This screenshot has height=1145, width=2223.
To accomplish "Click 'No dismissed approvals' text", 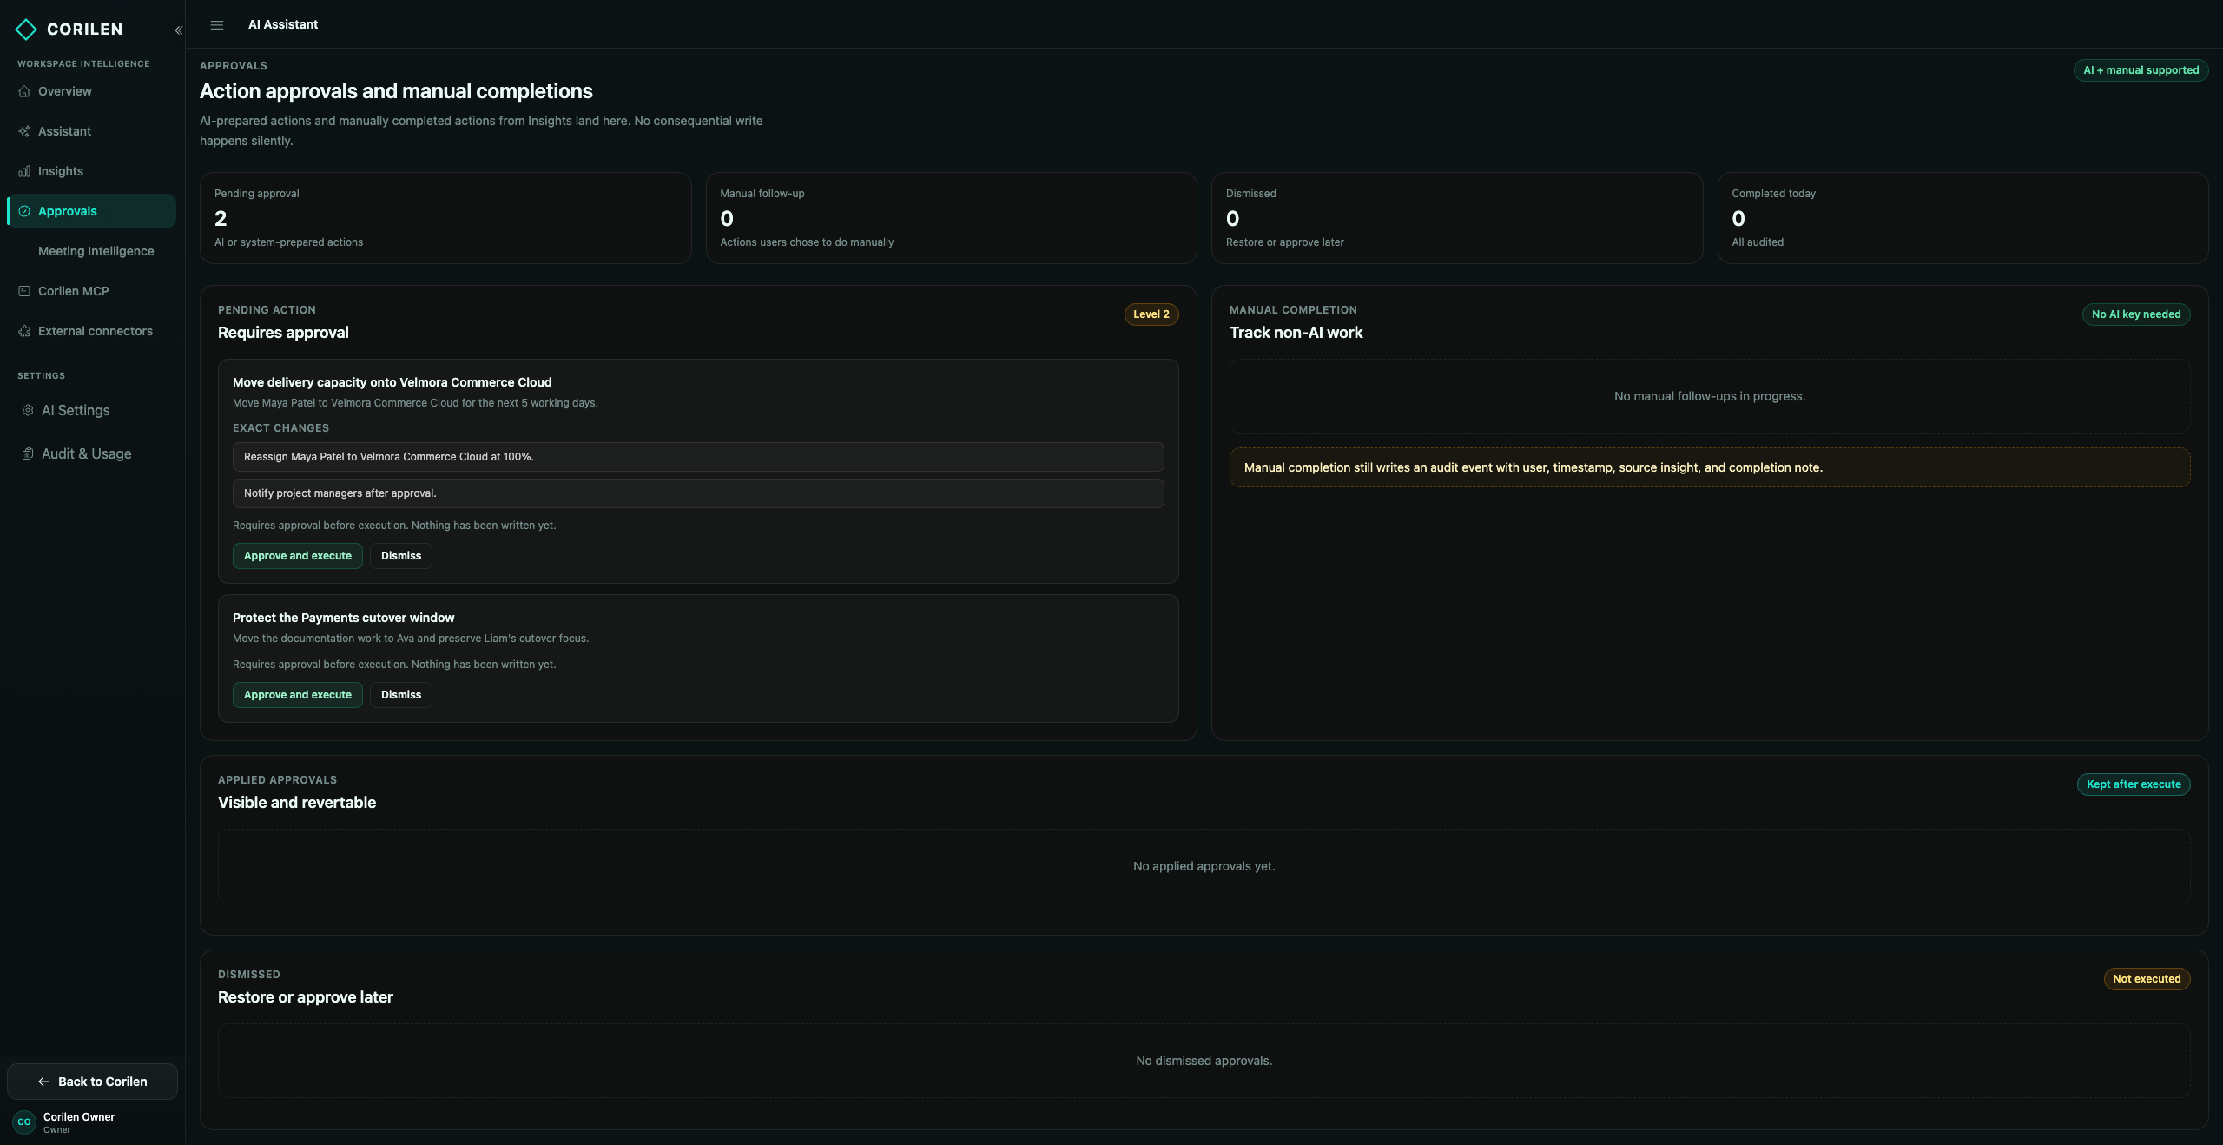I will pos(1204,1061).
